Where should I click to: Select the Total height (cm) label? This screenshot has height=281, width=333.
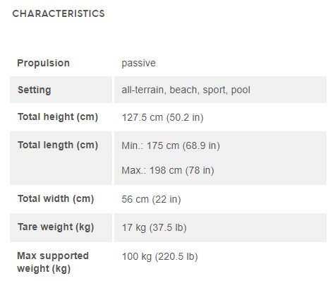(58, 117)
